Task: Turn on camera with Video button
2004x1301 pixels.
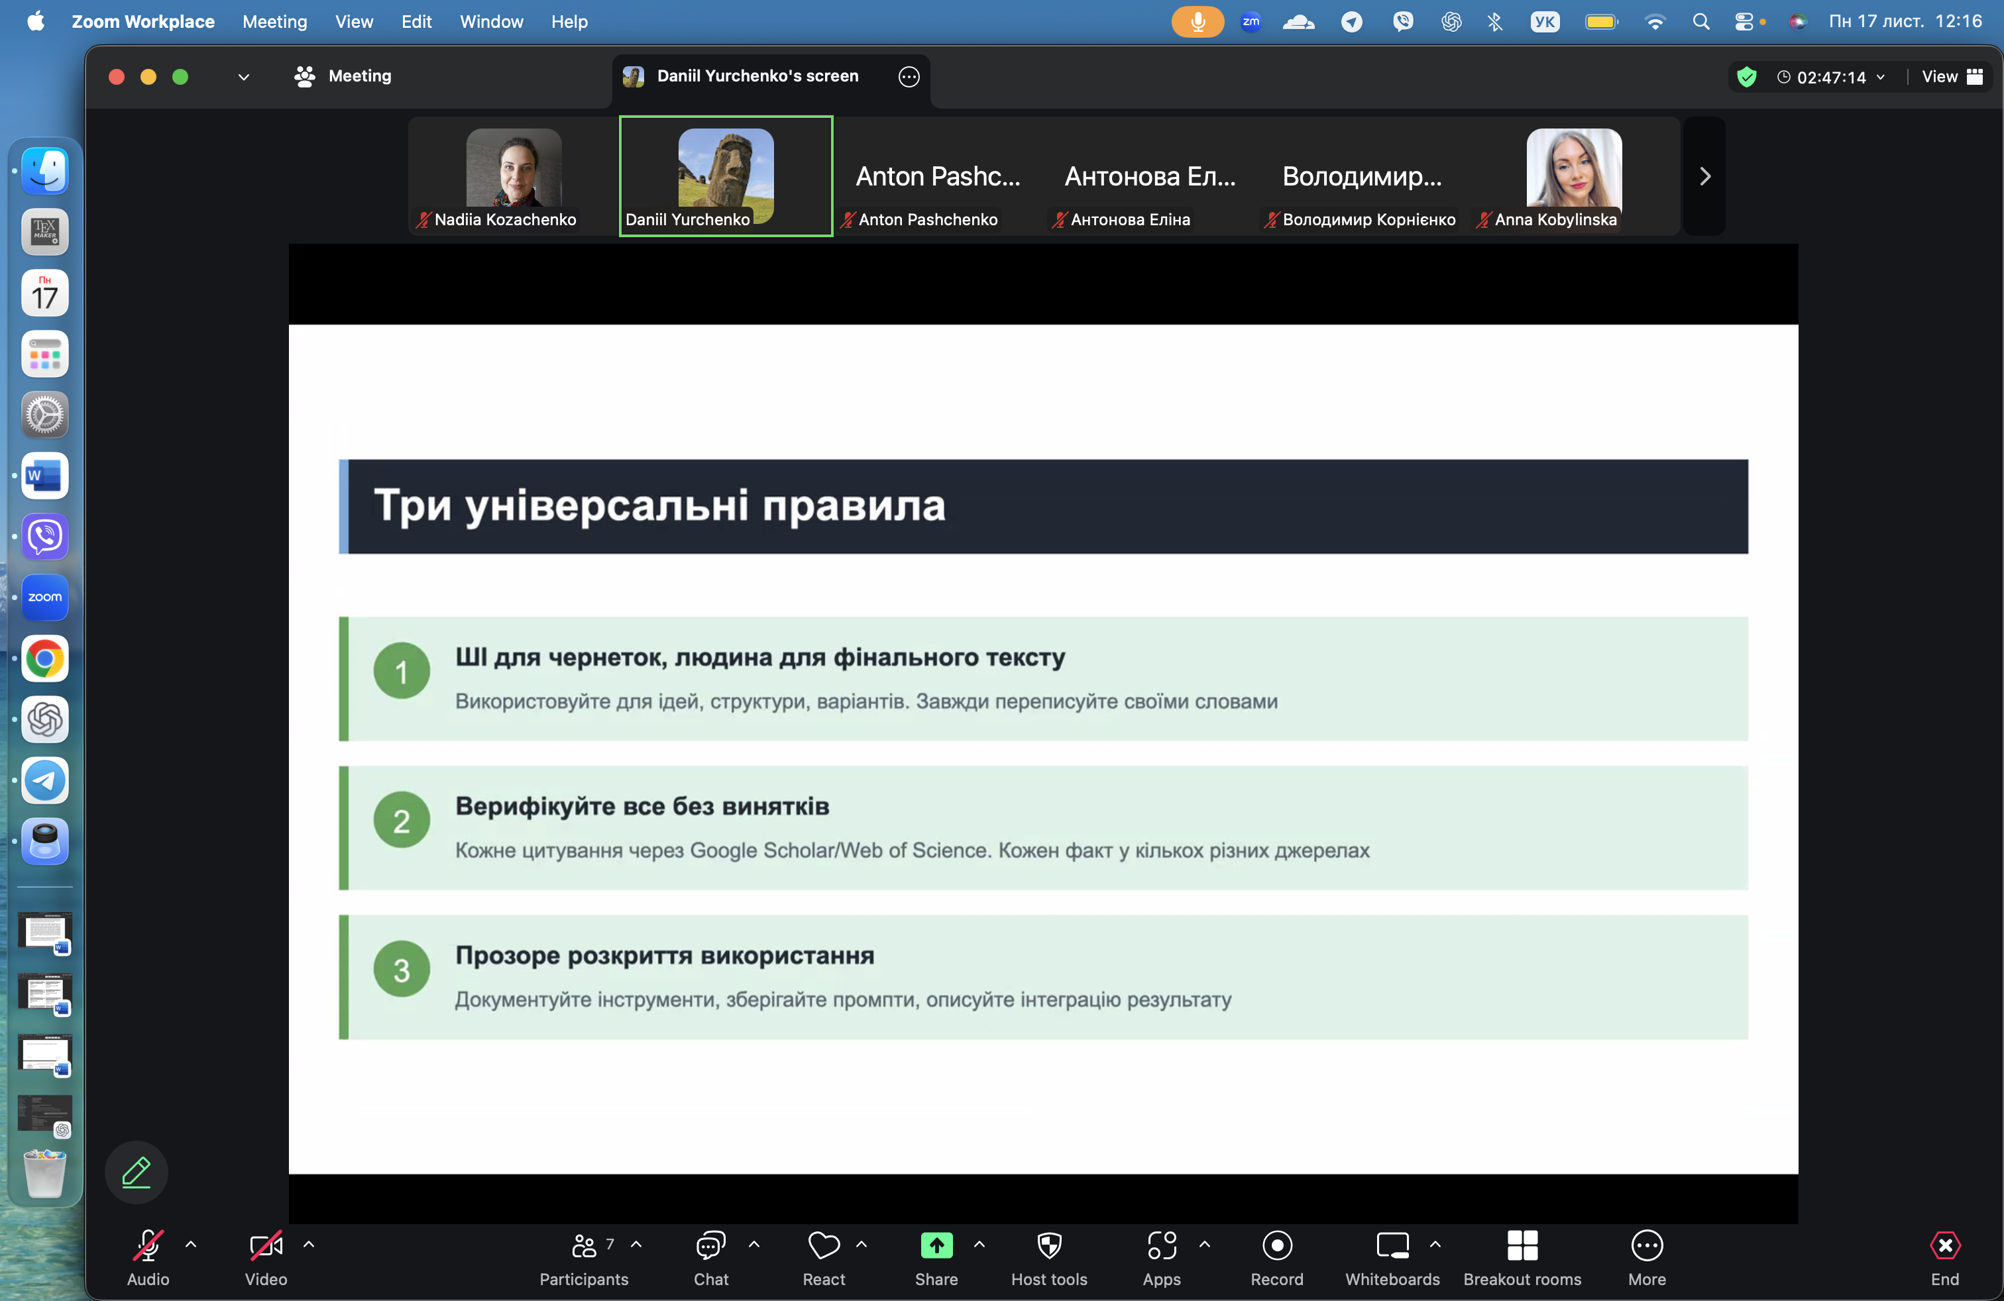Action: point(265,1246)
